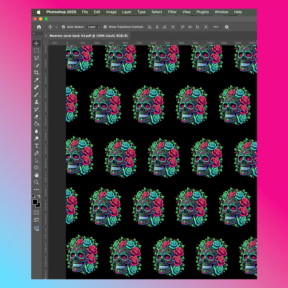Open the Layer menu
This screenshot has width=288, height=288.
click(127, 12)
